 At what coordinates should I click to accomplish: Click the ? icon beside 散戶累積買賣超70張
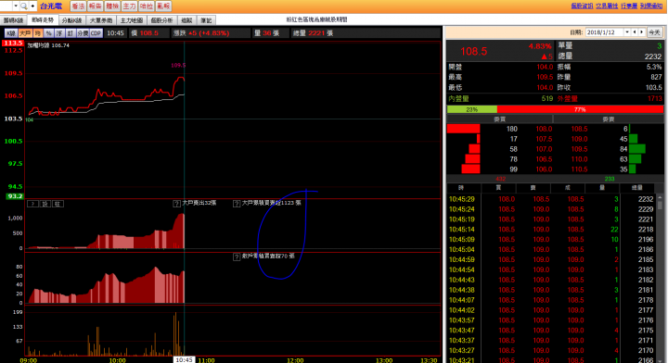pyautogui.click(x=237, y=257)
